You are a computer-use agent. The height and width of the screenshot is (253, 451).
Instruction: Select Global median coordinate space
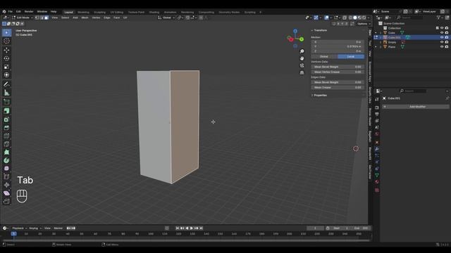(324, 56)
